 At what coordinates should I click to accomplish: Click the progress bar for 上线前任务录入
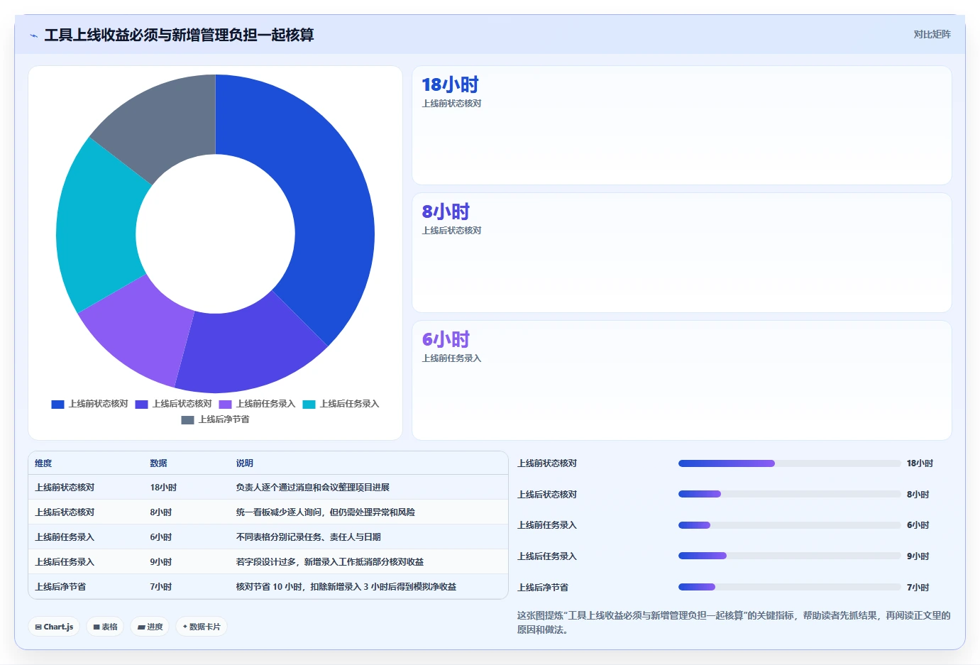click(x=789, y=525)
